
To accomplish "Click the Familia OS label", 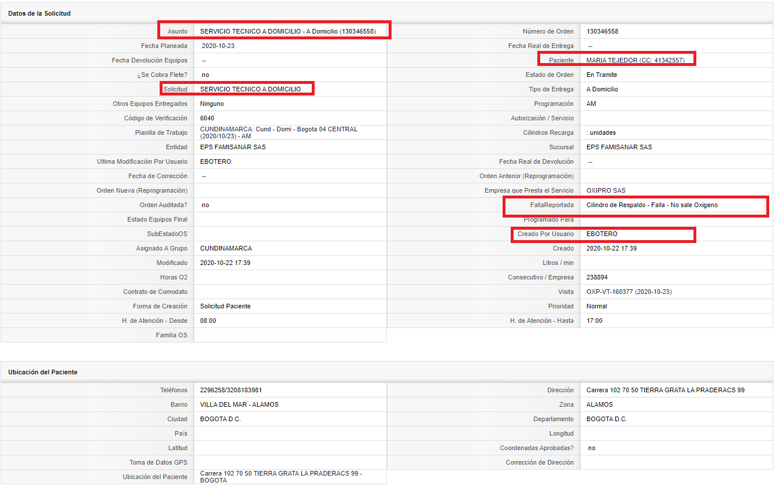I will click(171, 335).
